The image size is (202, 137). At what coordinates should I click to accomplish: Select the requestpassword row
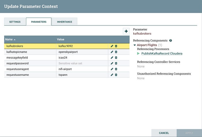tap(67, 63)
